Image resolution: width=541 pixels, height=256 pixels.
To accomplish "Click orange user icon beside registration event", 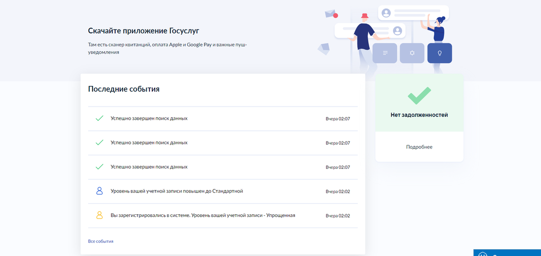I will tap(99, 215).
